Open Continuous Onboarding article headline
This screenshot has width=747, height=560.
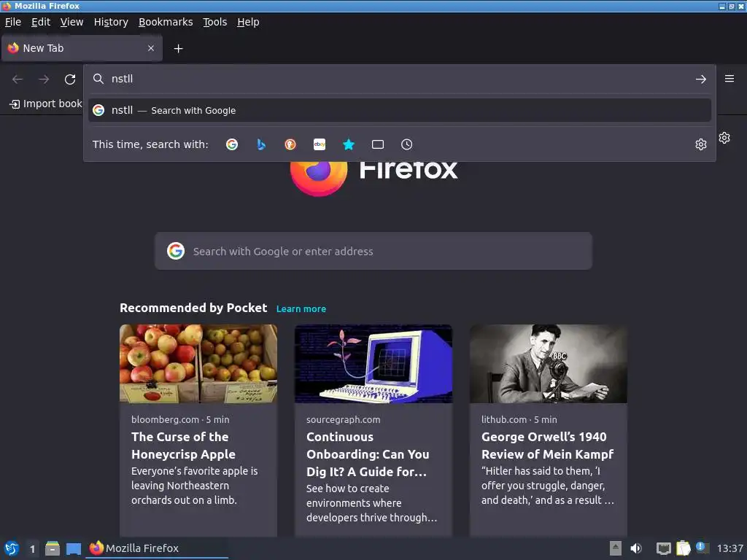click(368, 454)
